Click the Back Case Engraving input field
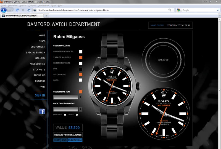 [x=65, y=109]
